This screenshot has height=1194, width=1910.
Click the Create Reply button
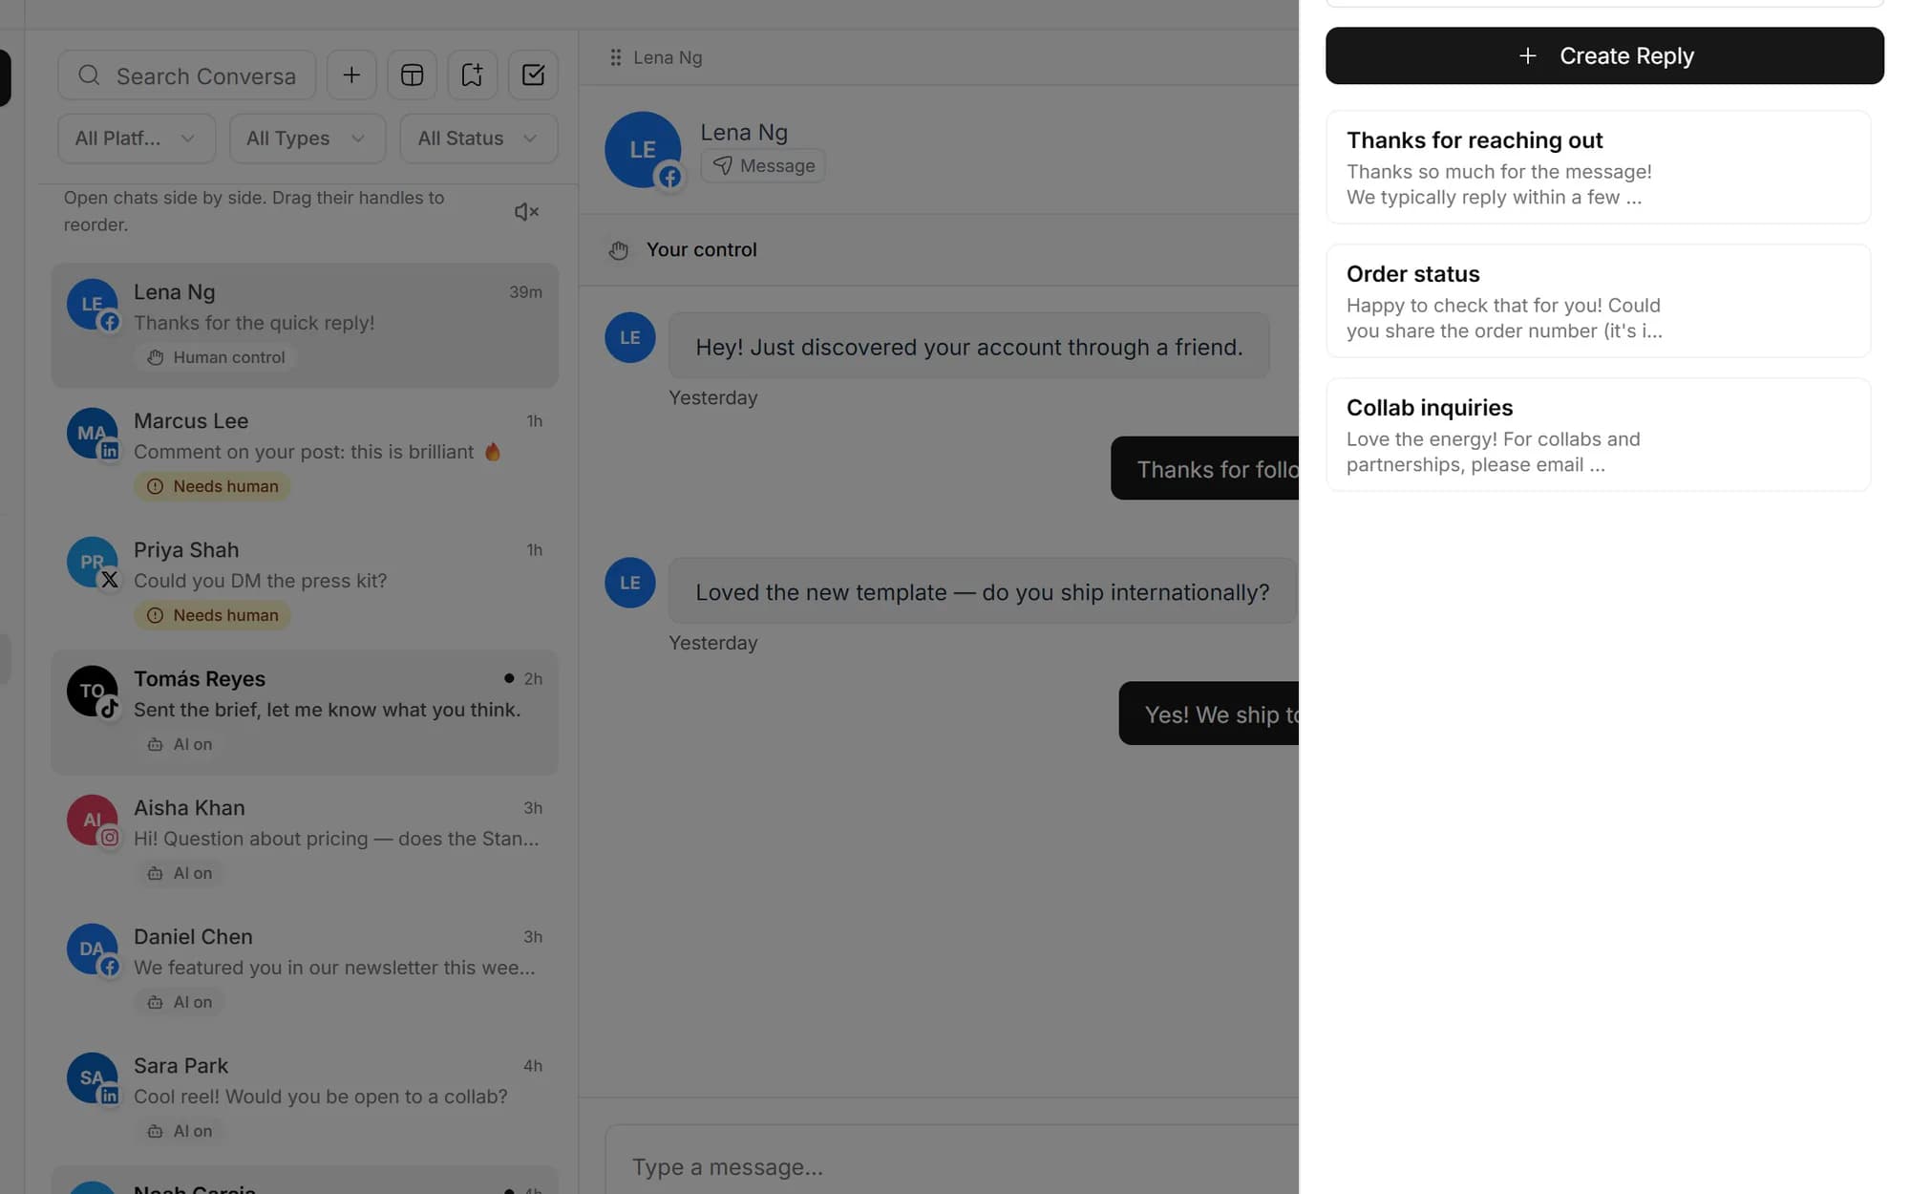pyautogui.click(x=1604, y=55)
